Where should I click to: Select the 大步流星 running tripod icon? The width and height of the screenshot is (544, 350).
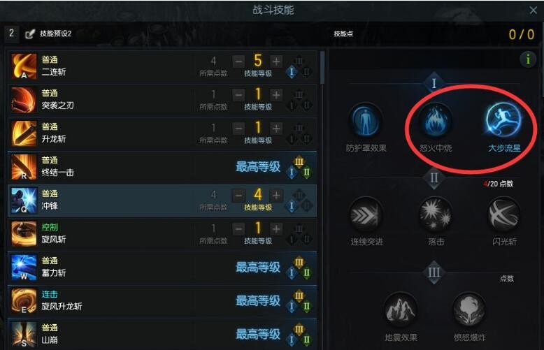click(503, 119)
